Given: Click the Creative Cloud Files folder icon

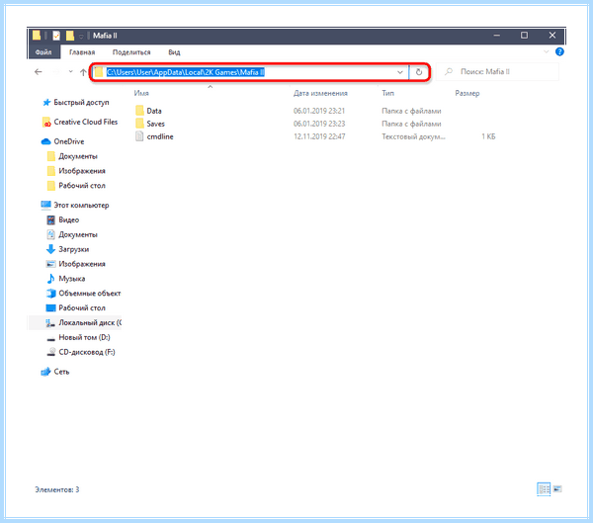Looking at the screenshot, I should (46, 123).
